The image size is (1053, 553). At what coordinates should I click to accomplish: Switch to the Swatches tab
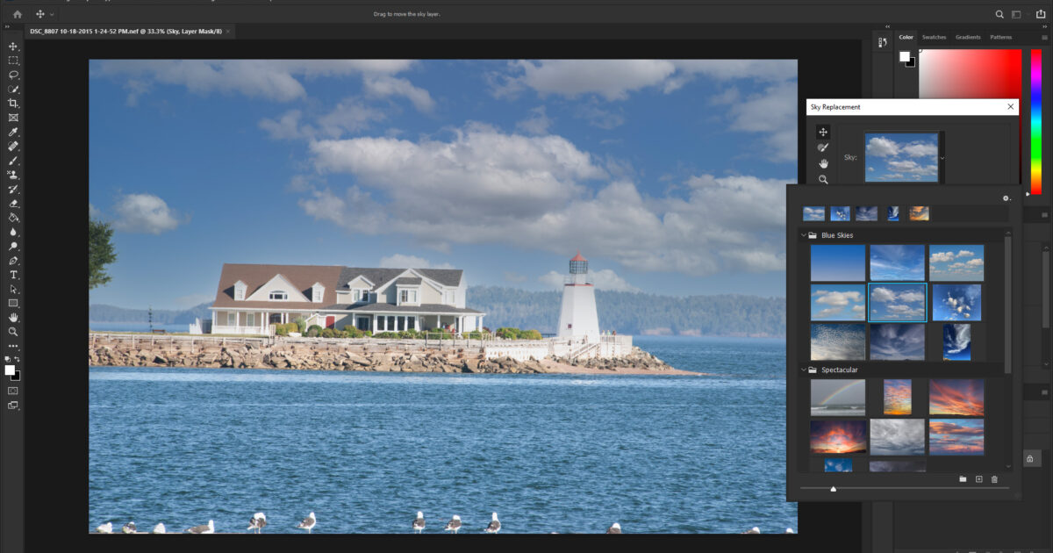[x=933, y=37]
